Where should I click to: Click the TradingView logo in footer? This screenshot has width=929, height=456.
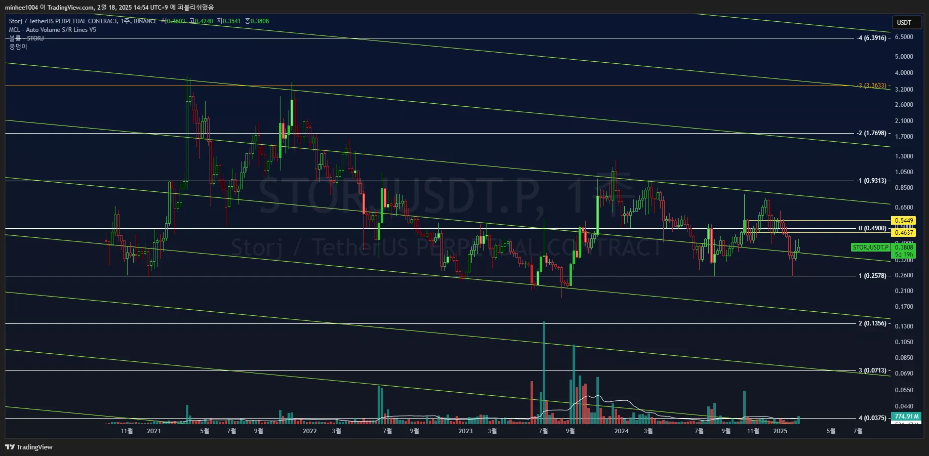(29, 447)
